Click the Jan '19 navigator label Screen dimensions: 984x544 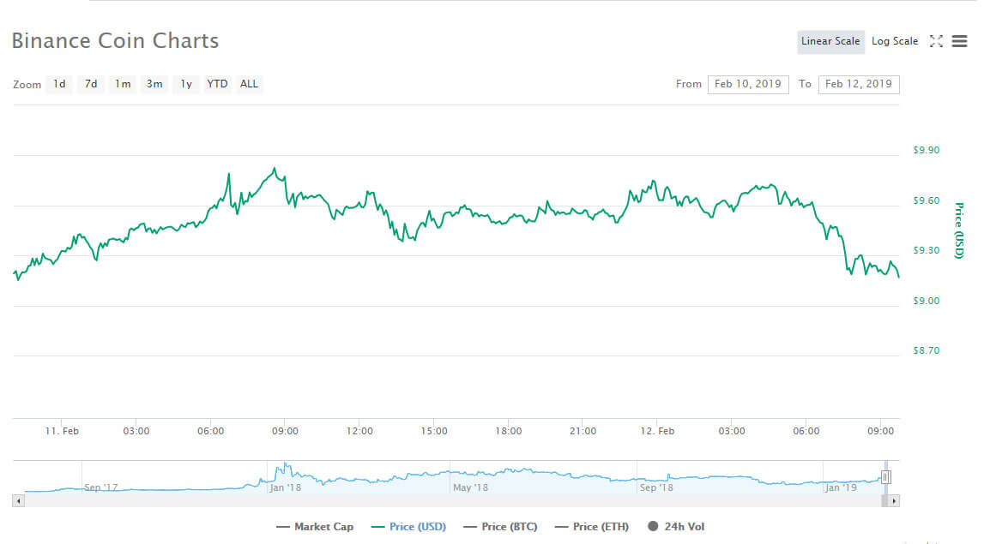[841, 487]
